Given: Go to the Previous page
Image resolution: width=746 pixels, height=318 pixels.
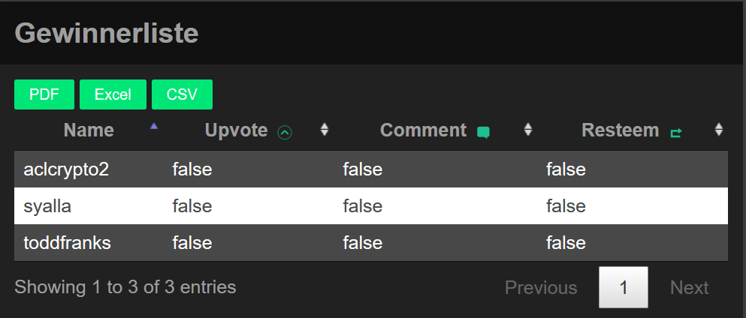Looking at the screenshot, I should (541, 288).
